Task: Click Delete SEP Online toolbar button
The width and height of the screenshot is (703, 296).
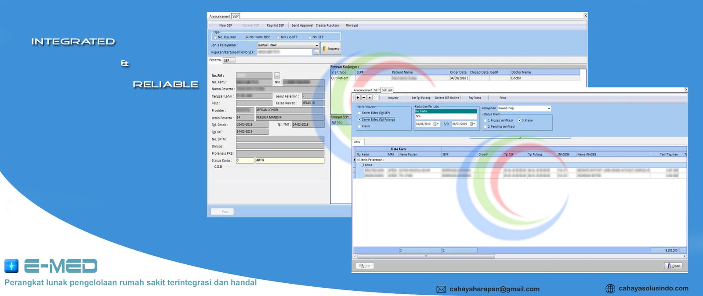Action: click(x=447, y=98)
